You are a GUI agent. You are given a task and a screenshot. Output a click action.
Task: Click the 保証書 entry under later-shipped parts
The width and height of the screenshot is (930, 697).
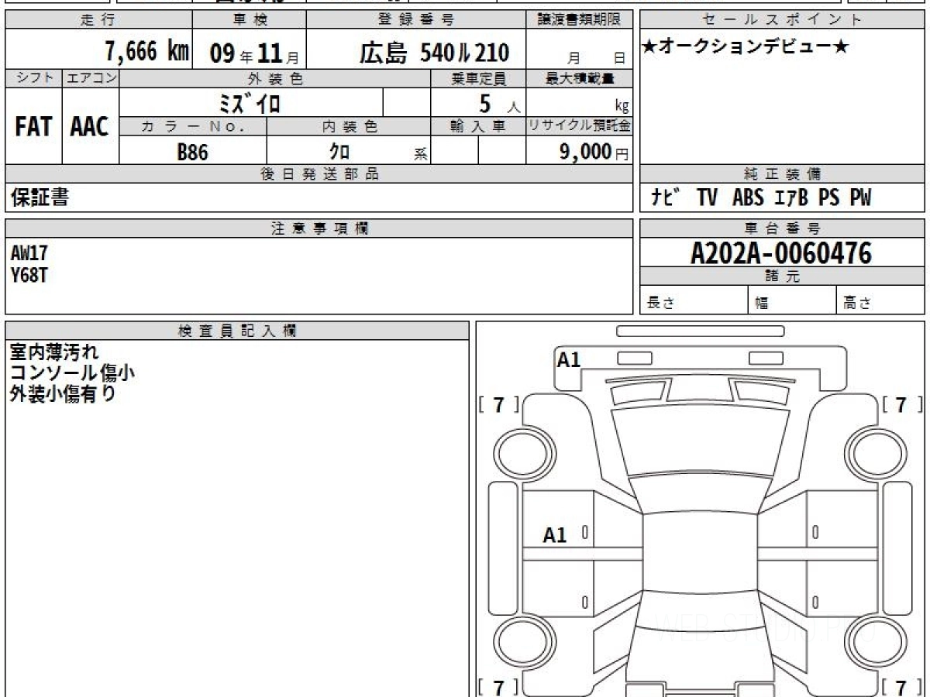point(40,198)
